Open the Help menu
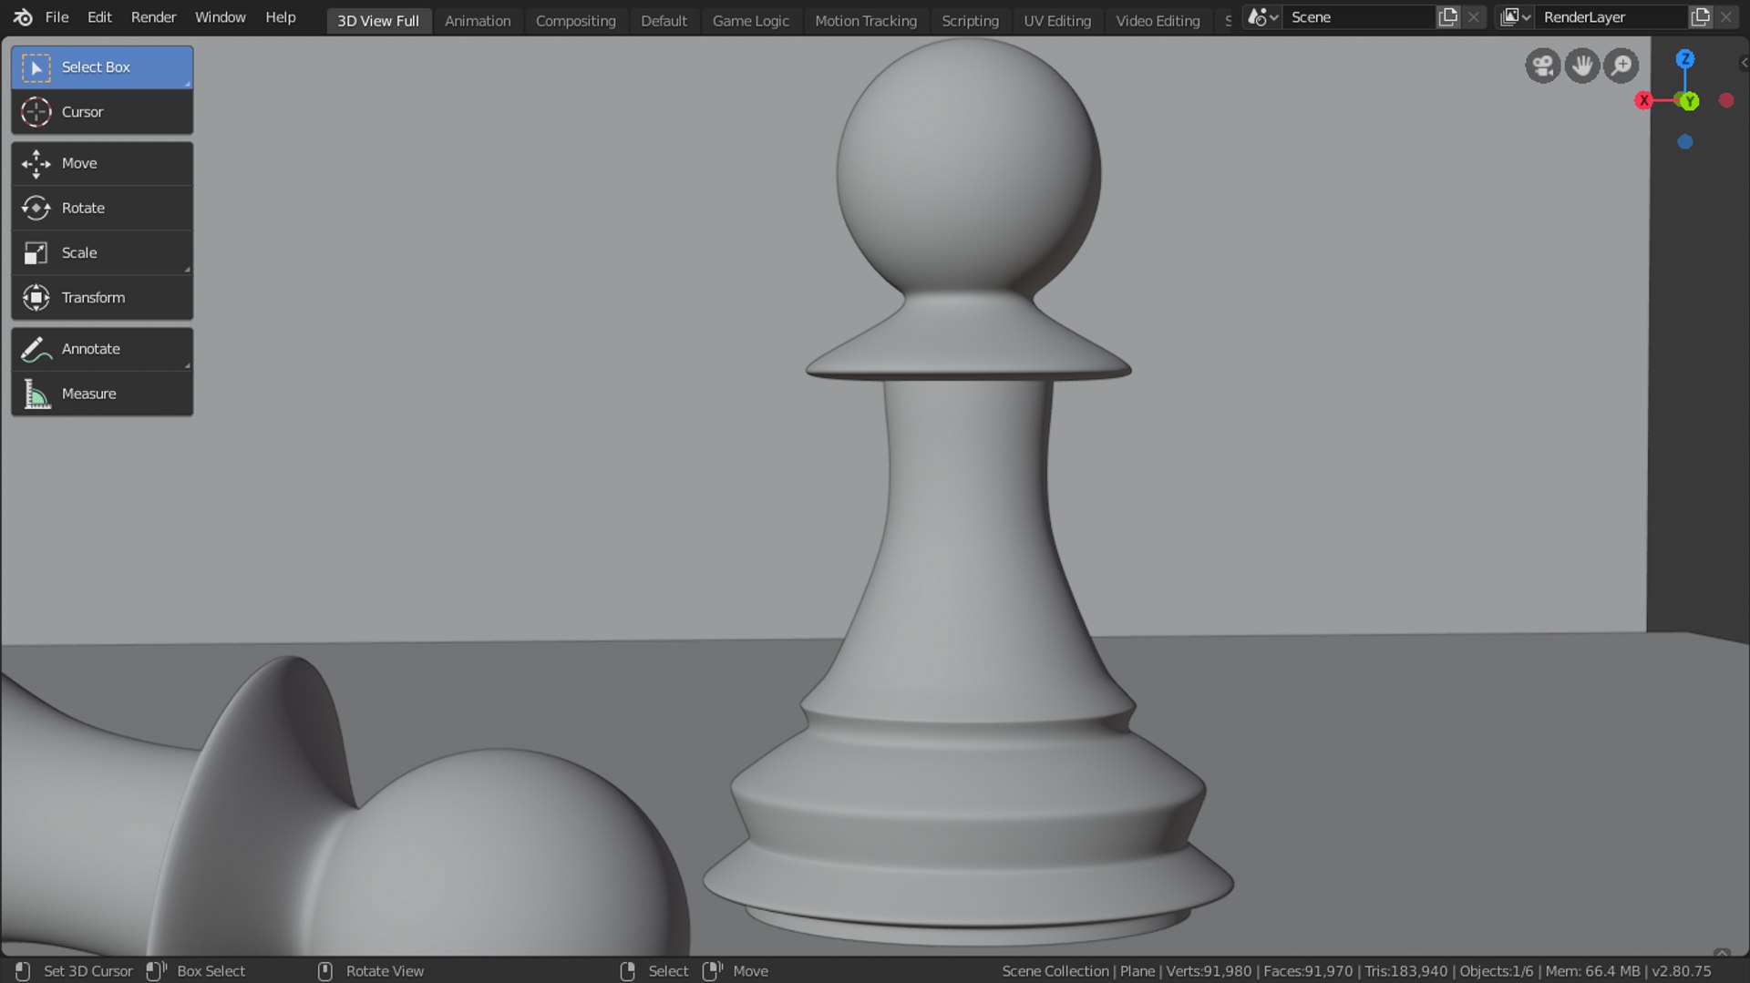The width and height of the screenshot is (1750, 983). [280, 17]
